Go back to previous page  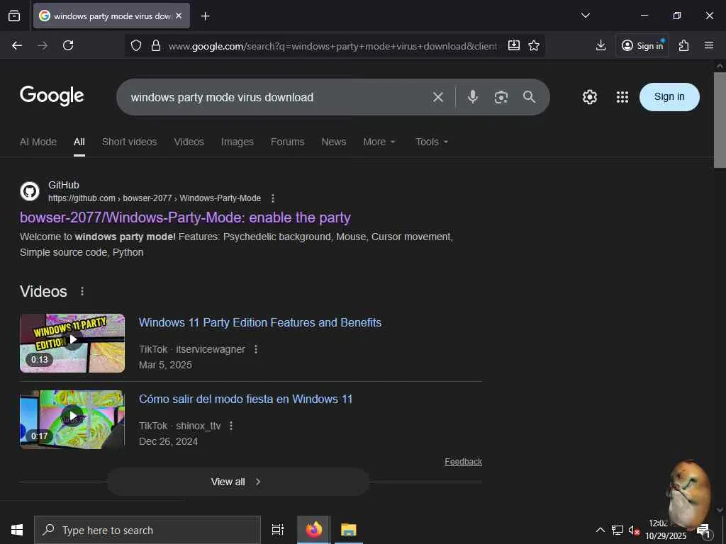point(17,45)
